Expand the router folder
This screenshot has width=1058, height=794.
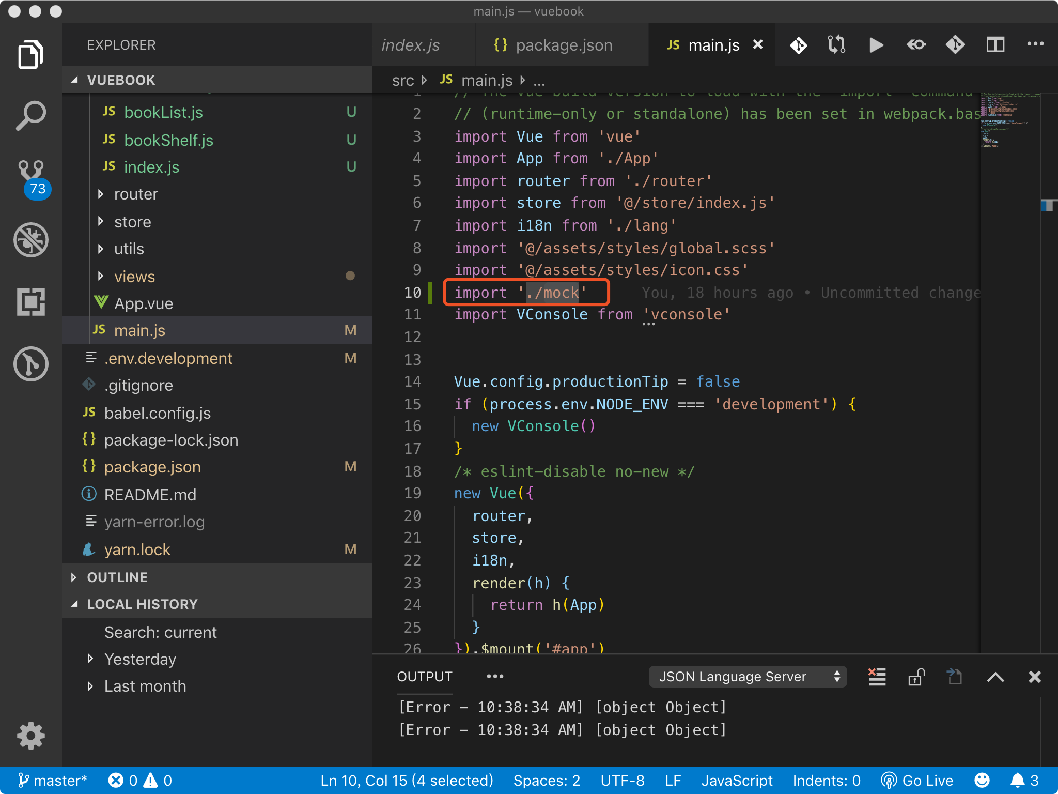tap(136, 194)
